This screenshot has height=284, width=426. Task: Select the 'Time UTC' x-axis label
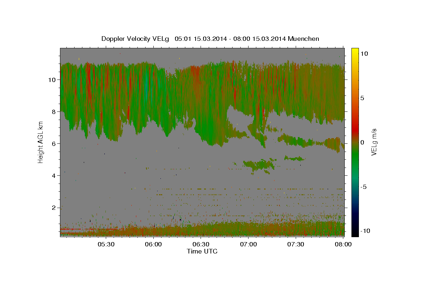click(x=202, y=251)
